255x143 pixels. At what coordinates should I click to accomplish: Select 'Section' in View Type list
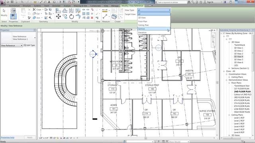[x=154, y=29]
